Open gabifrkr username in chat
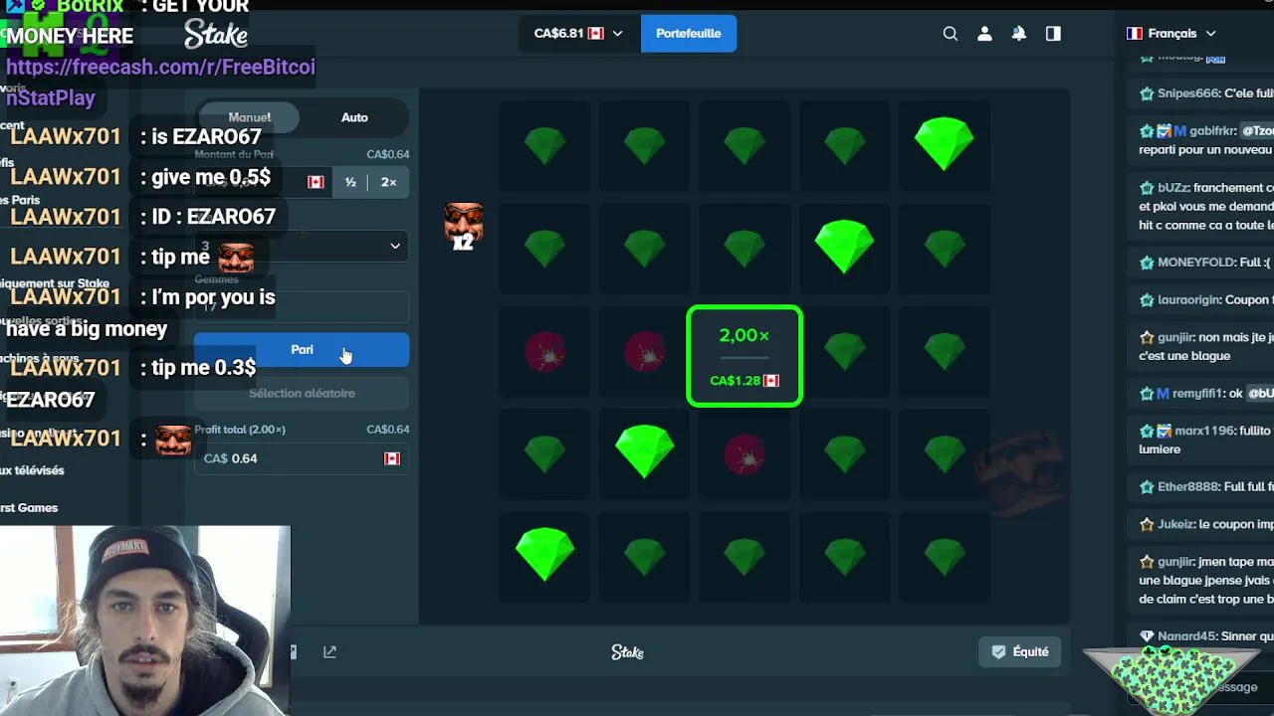 [1212, 131]
